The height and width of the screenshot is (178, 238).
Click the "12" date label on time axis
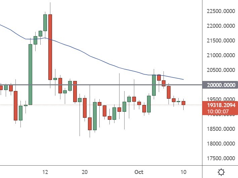pos(46,172)
